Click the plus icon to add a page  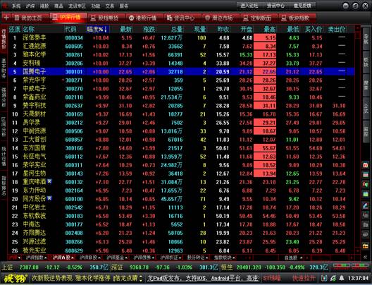6,18
